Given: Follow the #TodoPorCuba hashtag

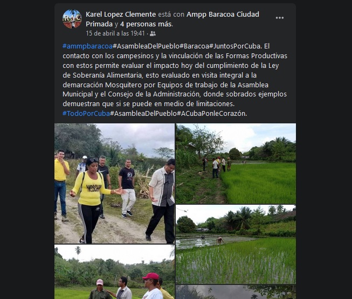Looking at the screenshot, I should coord(86,114).
